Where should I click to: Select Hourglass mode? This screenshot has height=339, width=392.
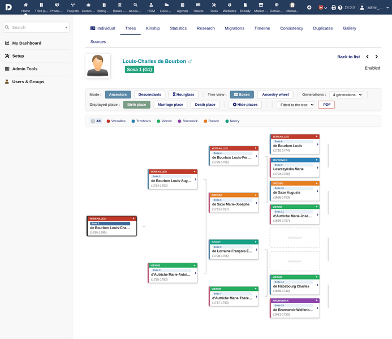(x=183, y=95)
